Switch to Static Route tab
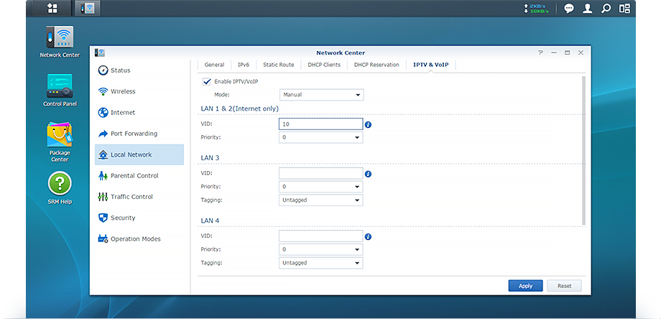The height and width of the screenshot is (319, 661). click(x=278, y=65)
